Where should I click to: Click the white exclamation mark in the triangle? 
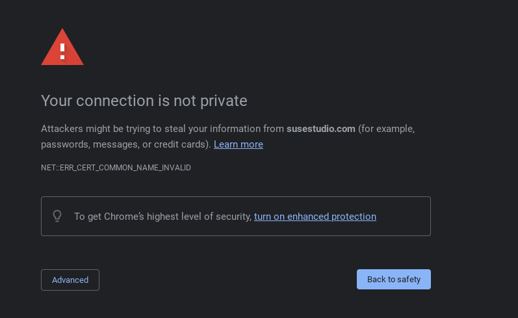coord(62,49)
